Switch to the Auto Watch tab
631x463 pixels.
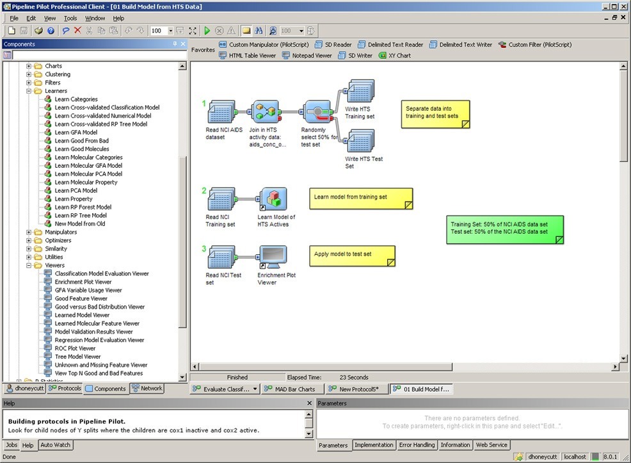[x=56, y=445]
